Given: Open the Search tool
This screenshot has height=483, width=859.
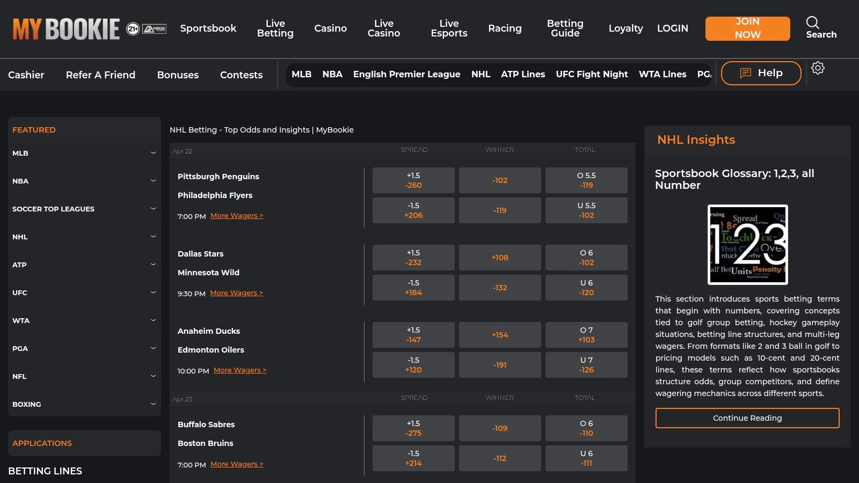Looking at the screenshot, I should [820, 28].
